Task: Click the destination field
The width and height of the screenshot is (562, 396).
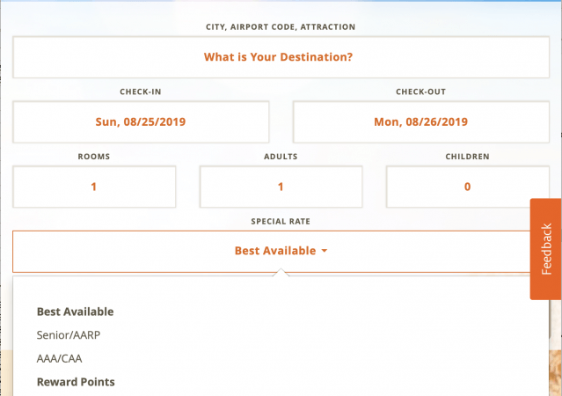Action: click(x=281, y=57)
